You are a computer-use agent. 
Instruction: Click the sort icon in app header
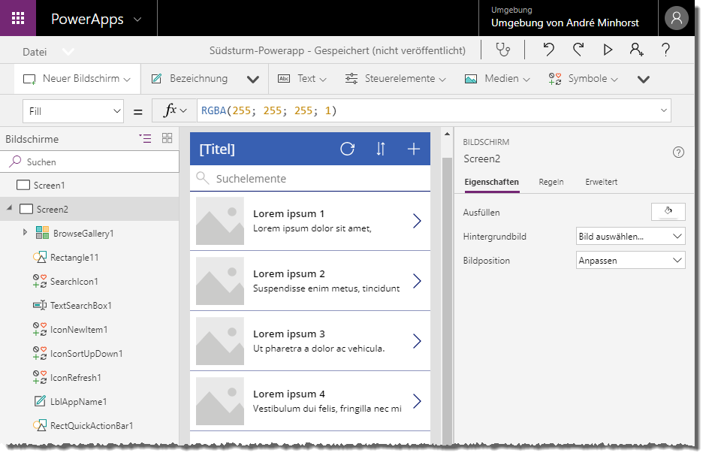(381, 149)
